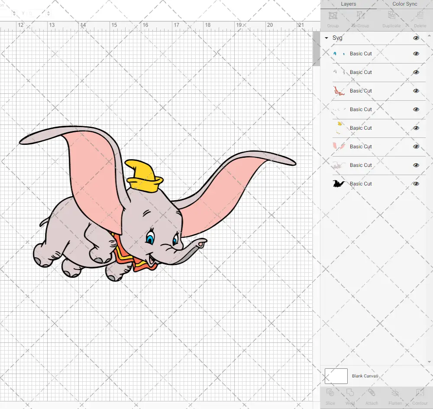The height and width of the screenshot is (409, 433).
Task: Hide the blue eyes Basic Cut layer
Action: 416,54
